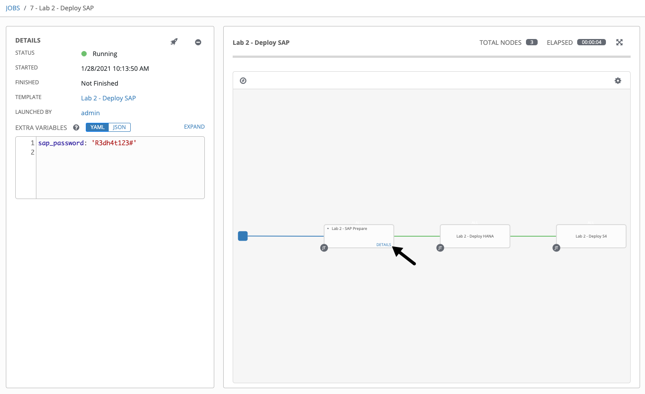Switch extra variables to JSON

coord(119,127)
